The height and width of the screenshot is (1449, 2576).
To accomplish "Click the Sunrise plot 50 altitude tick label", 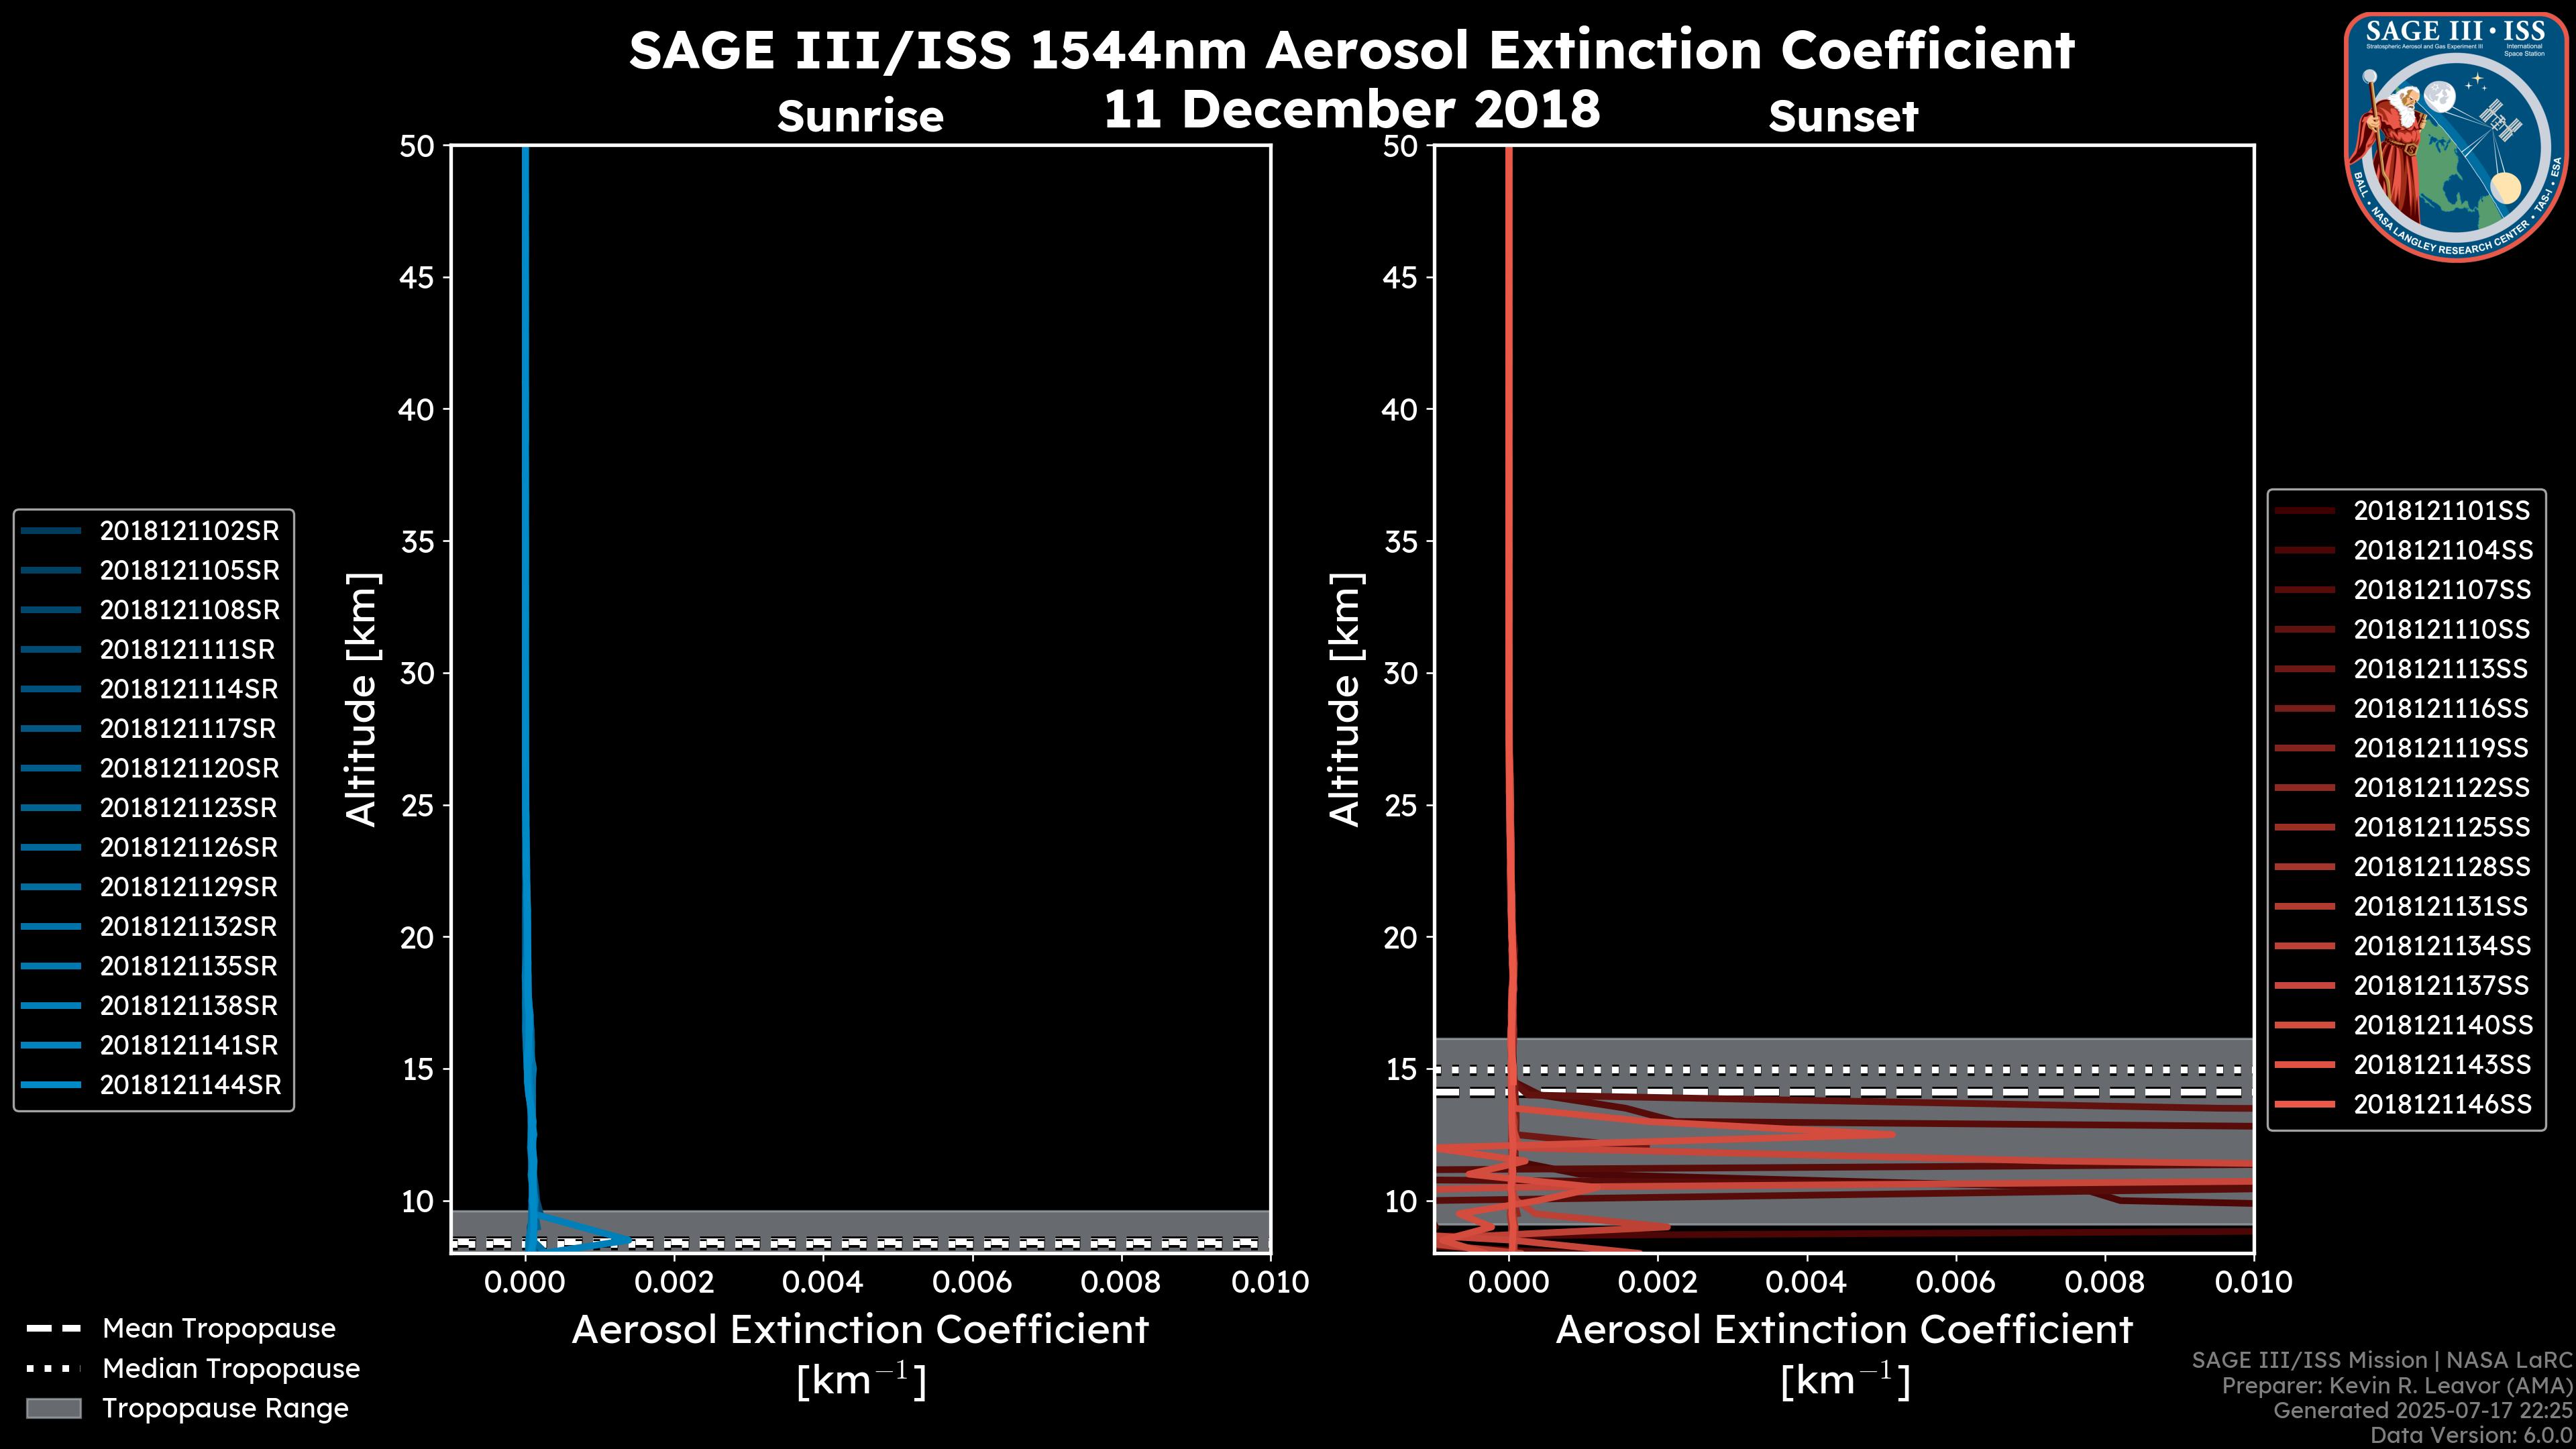I will (417, 147).
